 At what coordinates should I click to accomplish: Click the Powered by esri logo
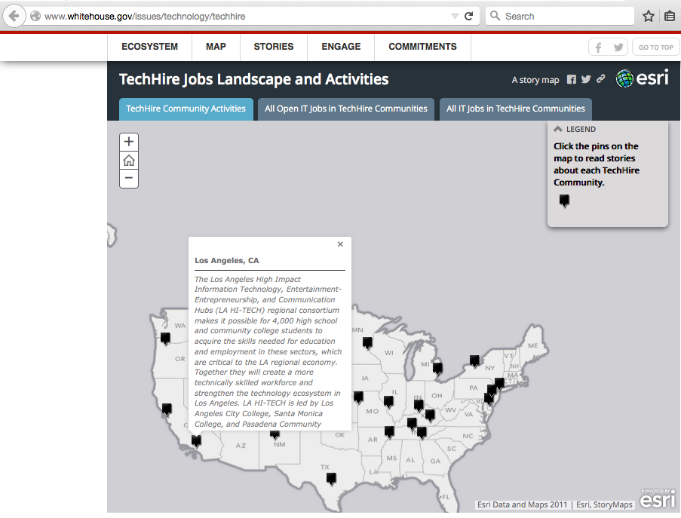[x=658, y=498]
